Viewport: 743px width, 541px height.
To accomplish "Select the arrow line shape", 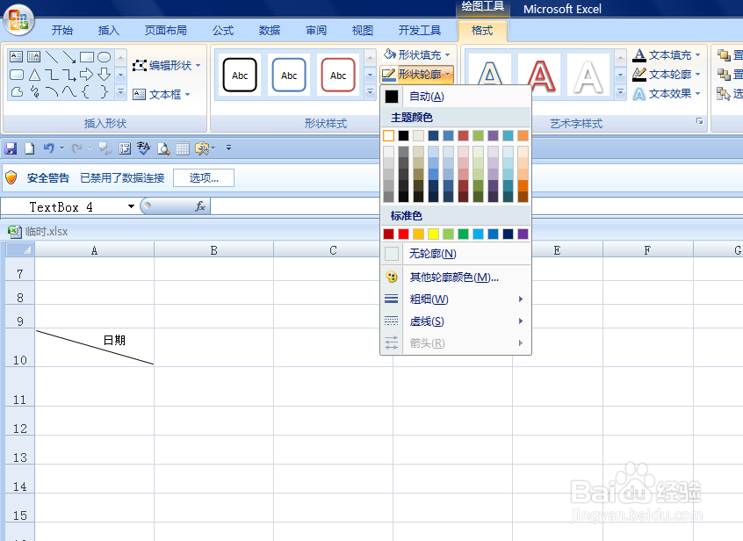I will tap(69, 57).
